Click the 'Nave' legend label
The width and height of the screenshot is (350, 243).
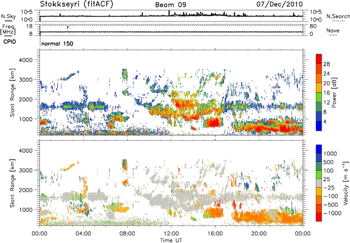[333, 30]
